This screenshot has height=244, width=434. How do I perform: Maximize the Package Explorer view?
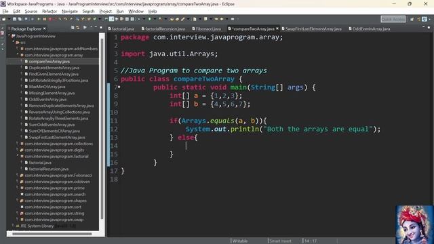click(x=101, y=27)
